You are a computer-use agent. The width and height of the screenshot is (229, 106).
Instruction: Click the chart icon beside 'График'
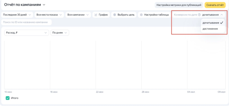point(96,15)
